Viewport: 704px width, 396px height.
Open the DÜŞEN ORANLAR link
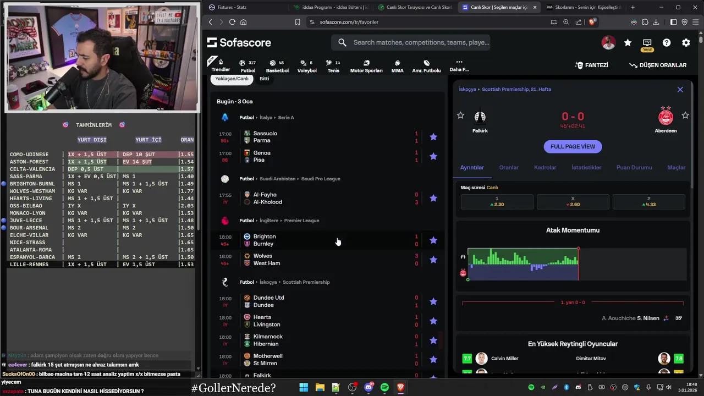click(658, 65)
